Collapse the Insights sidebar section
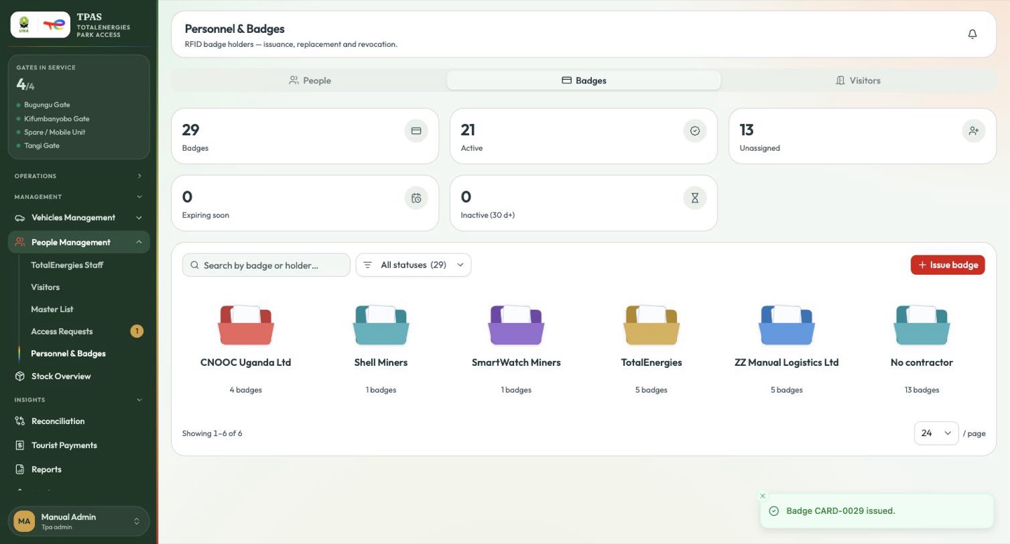Screen dimensions: 1010x544 click(x=79, y=400)
